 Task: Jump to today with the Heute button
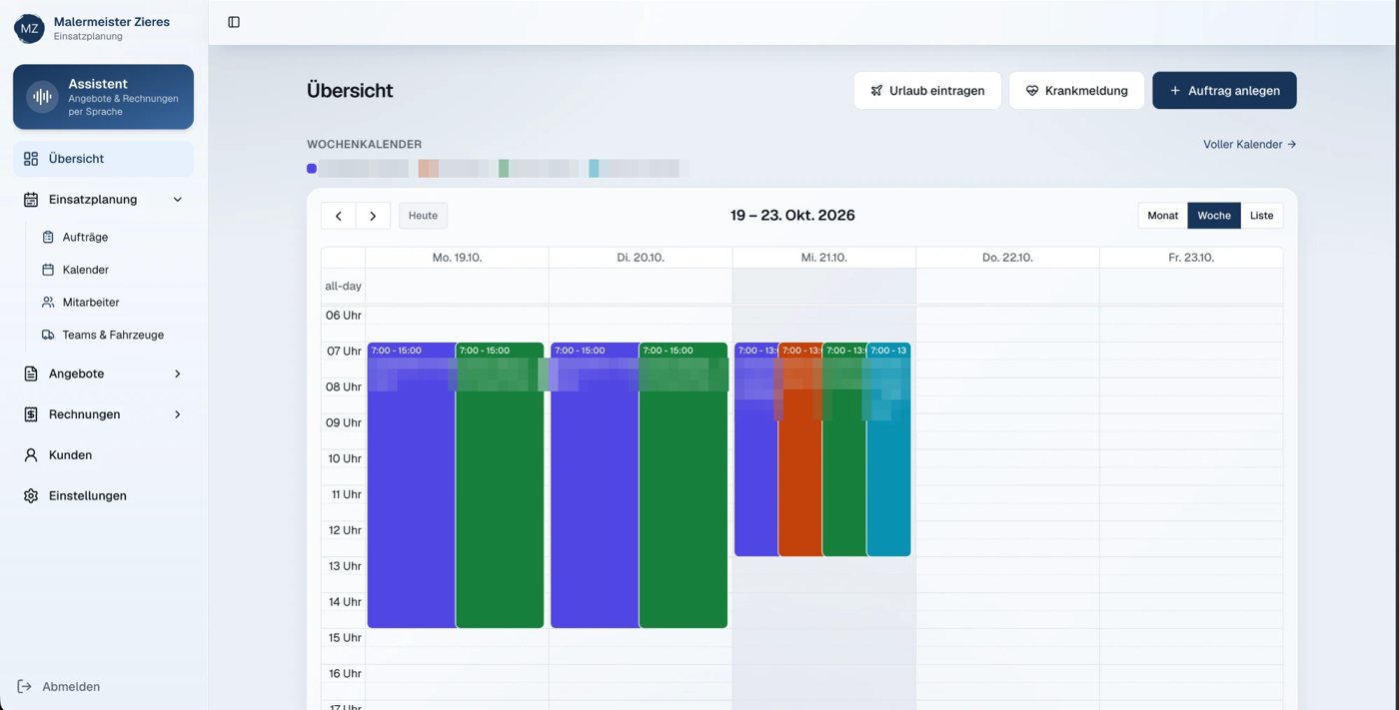click(423, 216)
